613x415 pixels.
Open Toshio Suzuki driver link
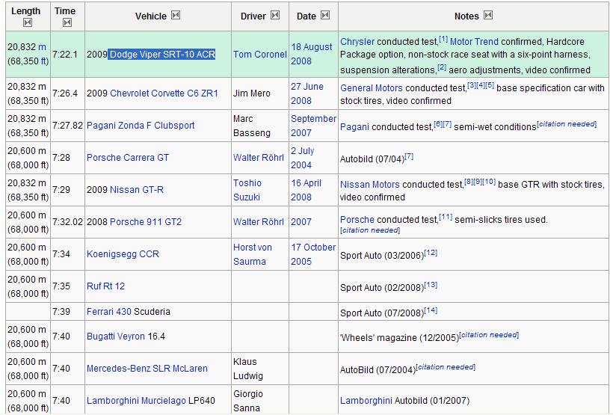tap(247, 190)
